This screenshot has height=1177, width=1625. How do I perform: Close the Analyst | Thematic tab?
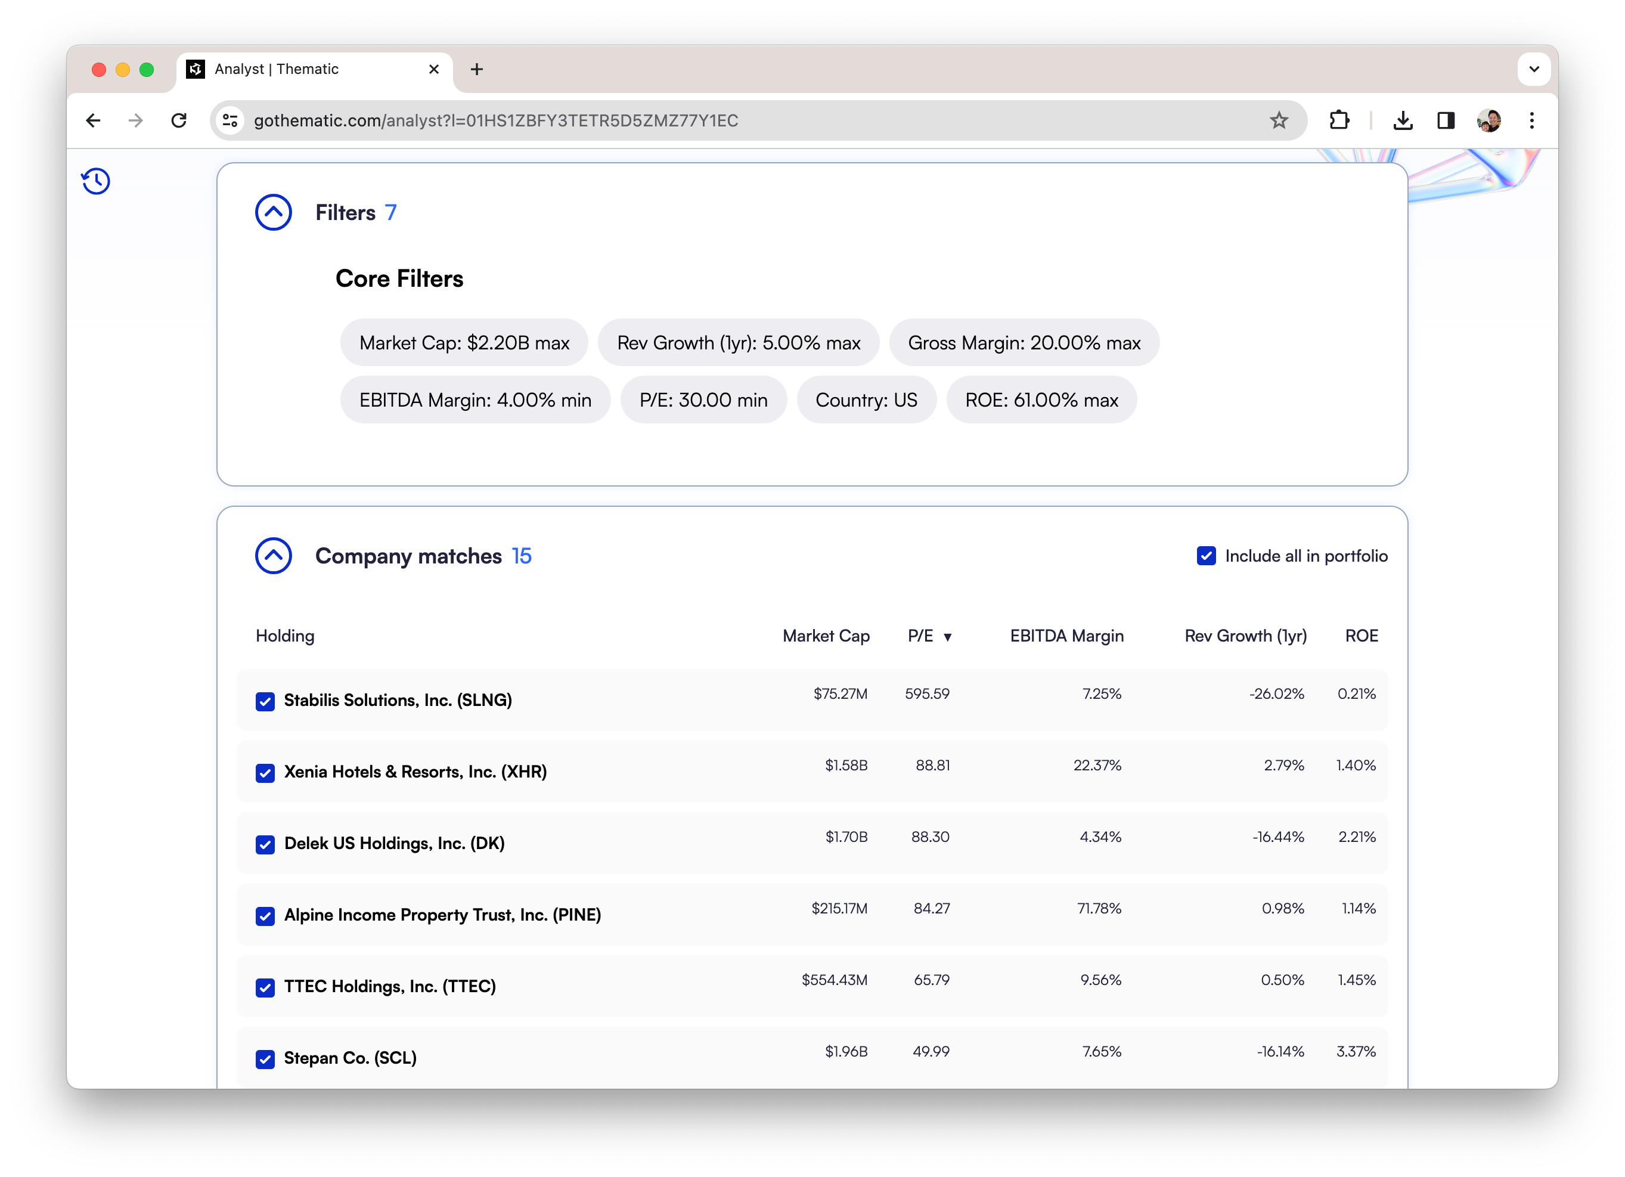point(433,69)
